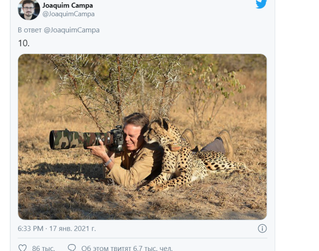Screen dimensions: 319x251
Task: Click the photographer's face in the photo
Action: (x=134, y=133)
